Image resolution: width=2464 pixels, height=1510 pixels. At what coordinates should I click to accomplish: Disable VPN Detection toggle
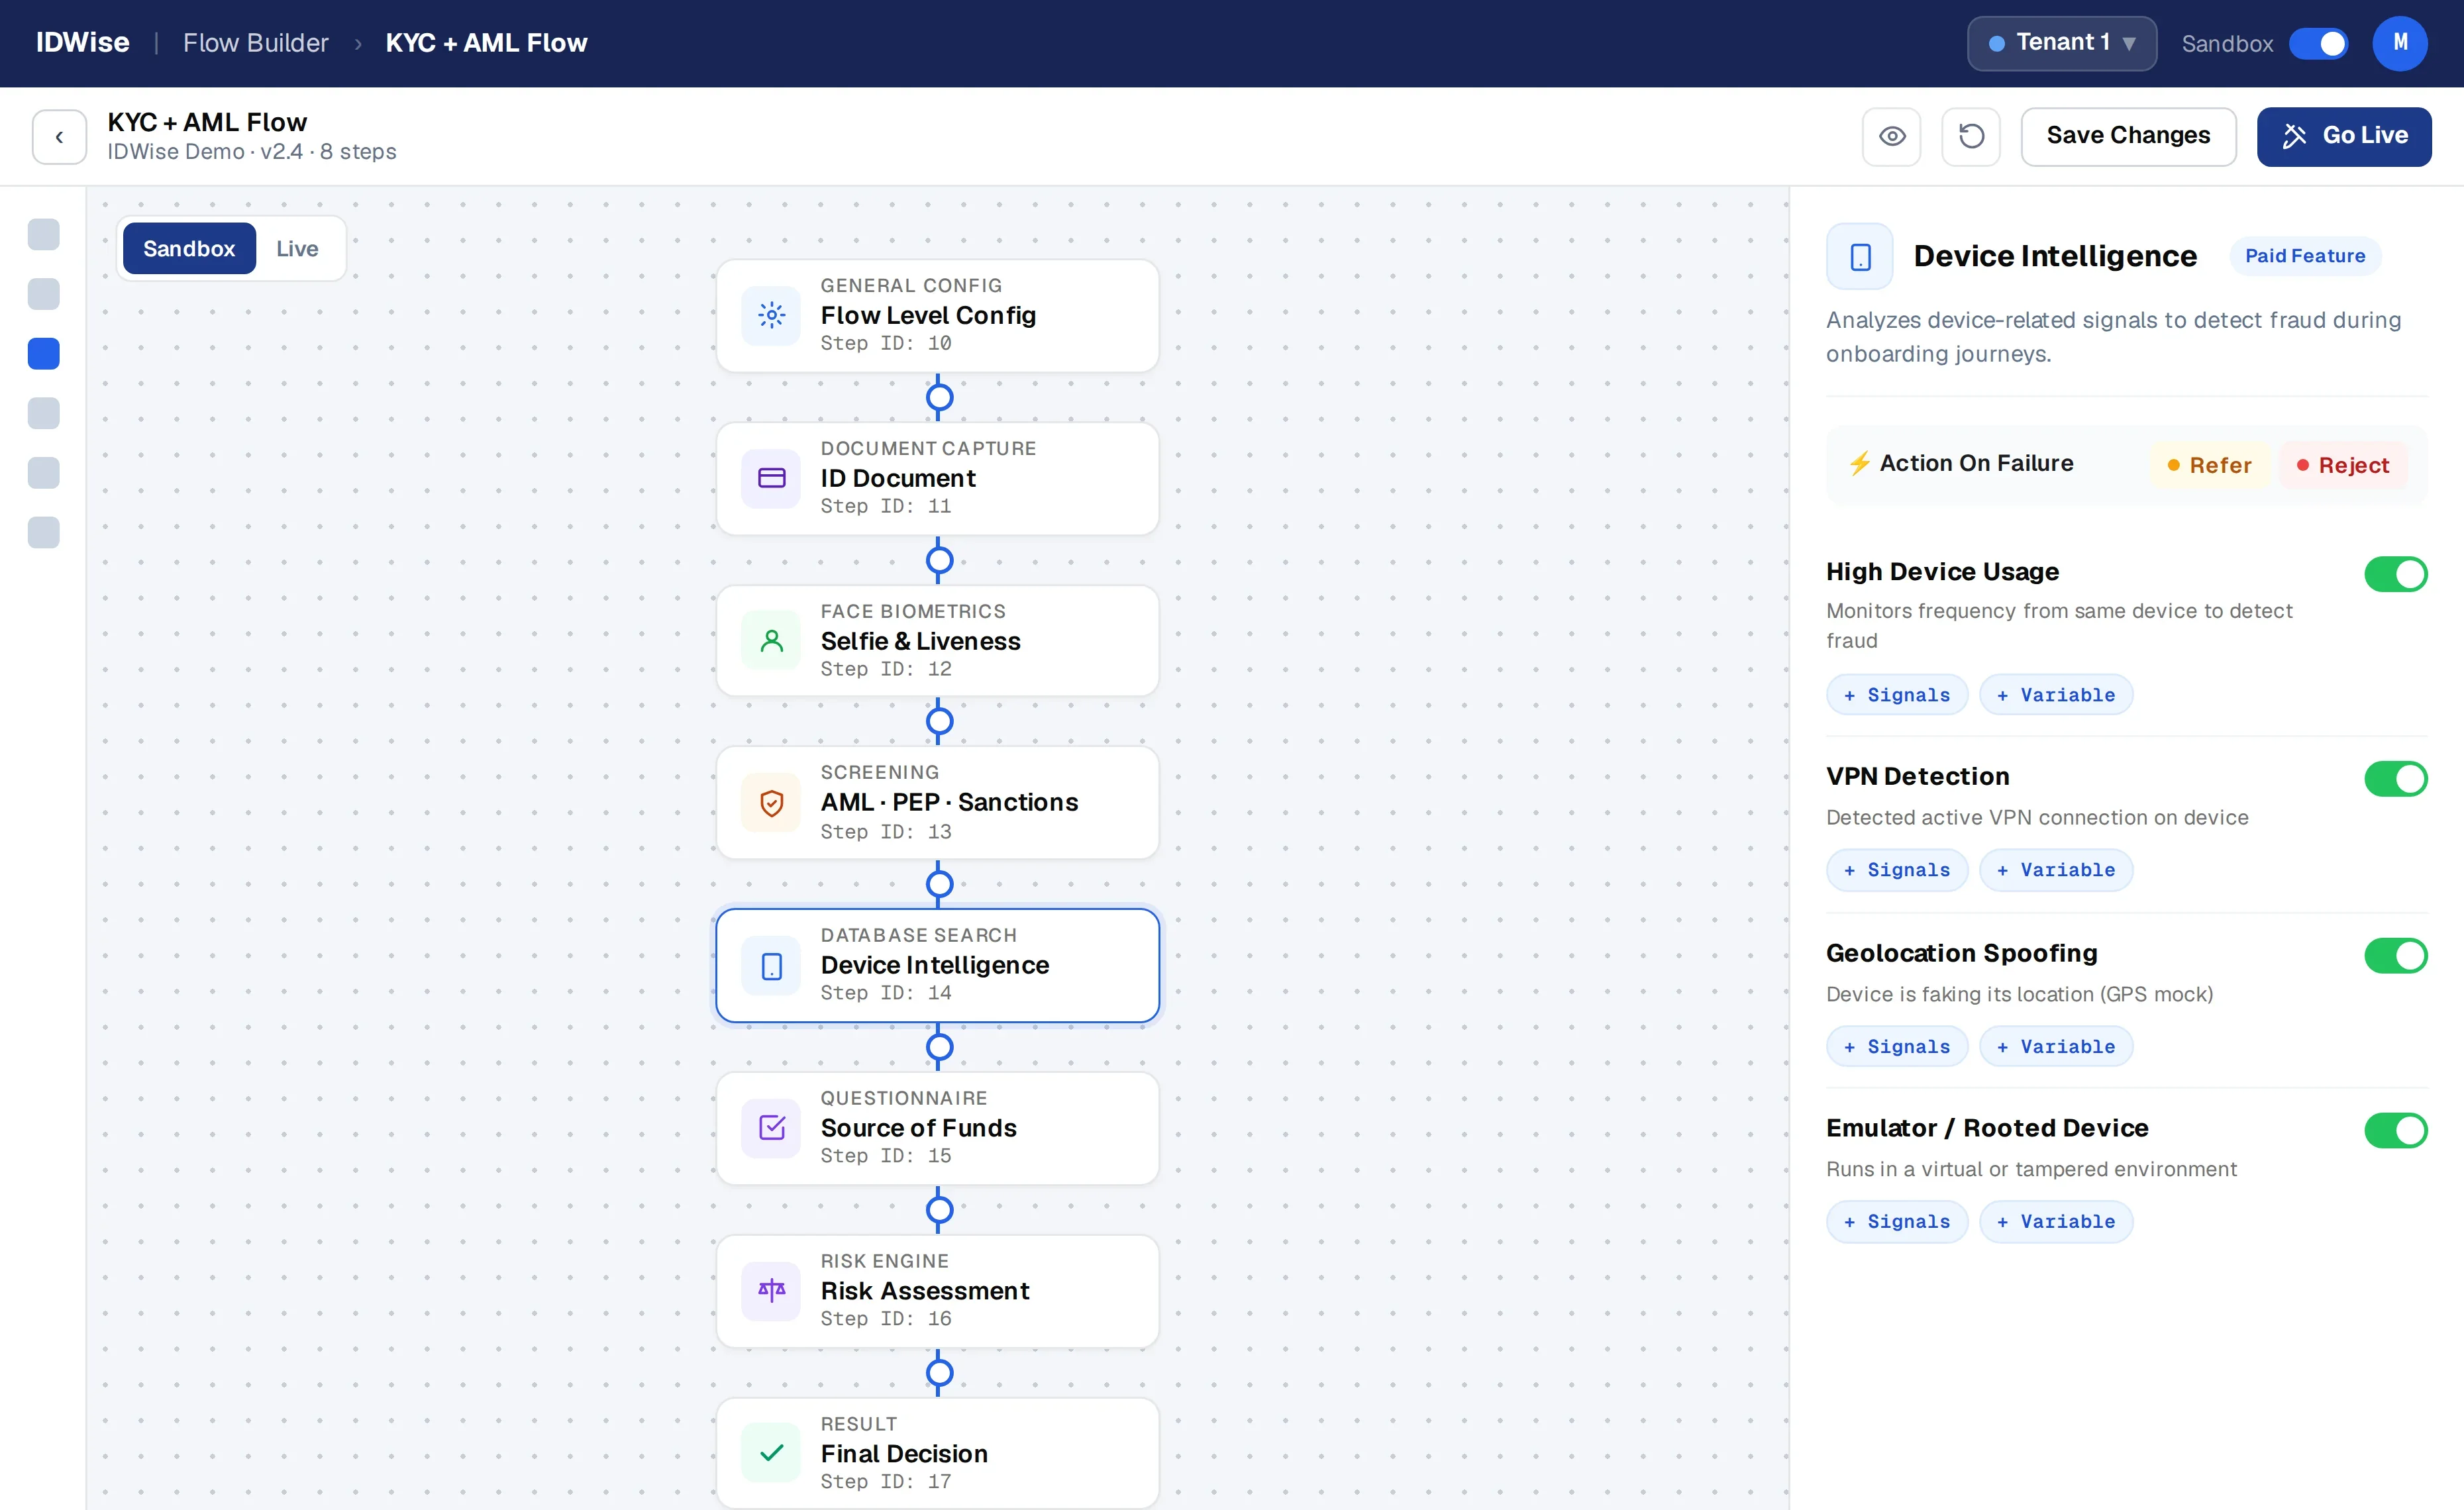click(2395, 778)
